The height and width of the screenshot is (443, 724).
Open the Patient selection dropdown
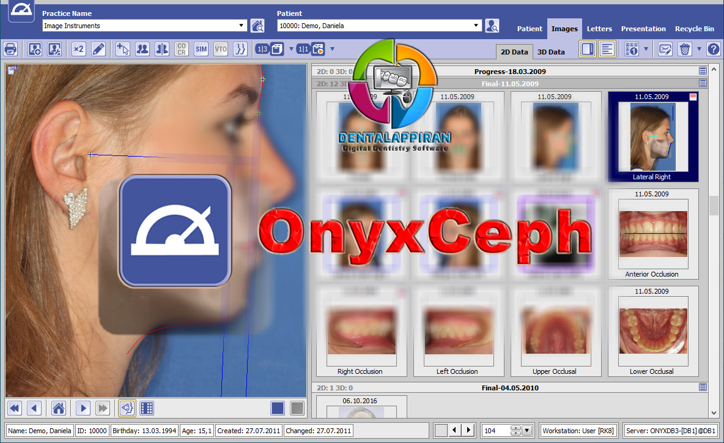pyautogui.click(x=476, y=26)
